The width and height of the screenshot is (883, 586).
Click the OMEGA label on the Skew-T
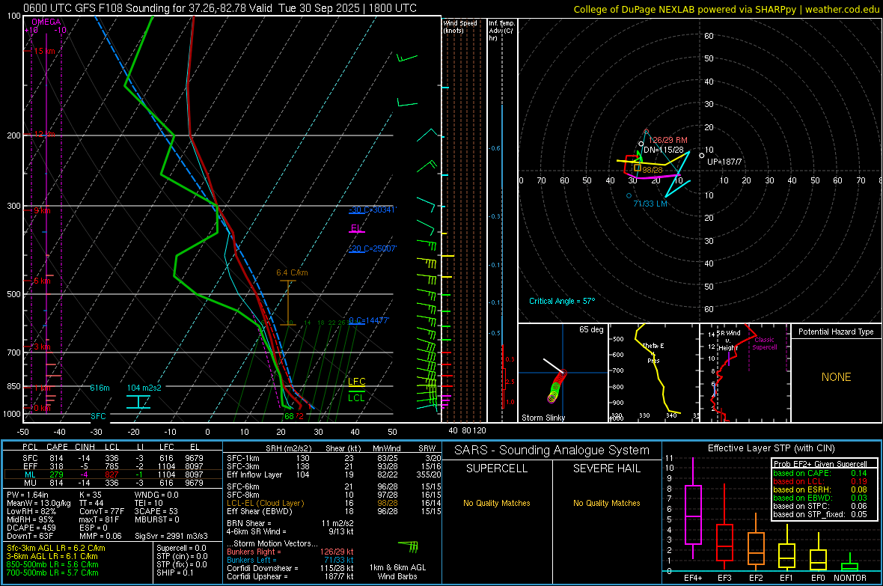pos(46,22)
